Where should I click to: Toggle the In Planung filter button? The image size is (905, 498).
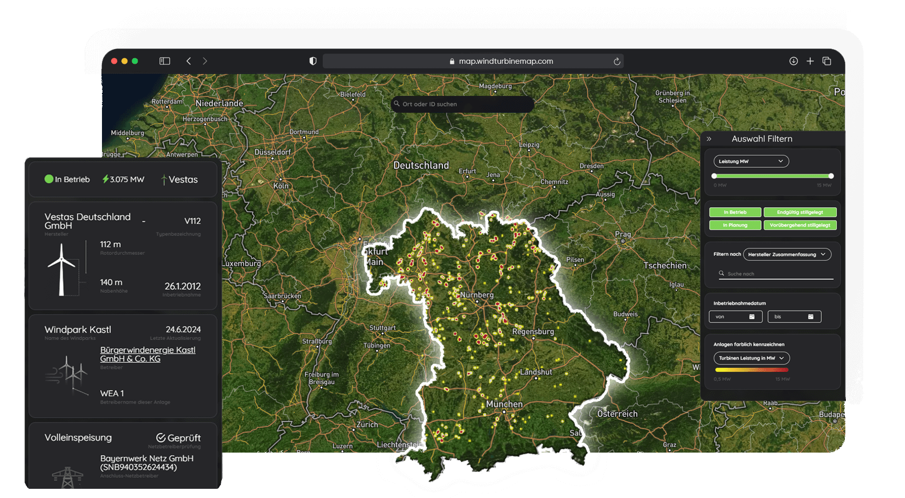pos(735,225)
